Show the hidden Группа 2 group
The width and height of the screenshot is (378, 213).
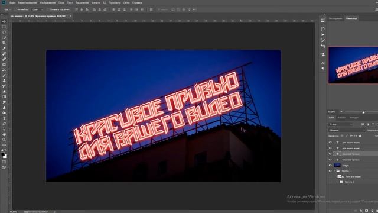pos(330,182)
